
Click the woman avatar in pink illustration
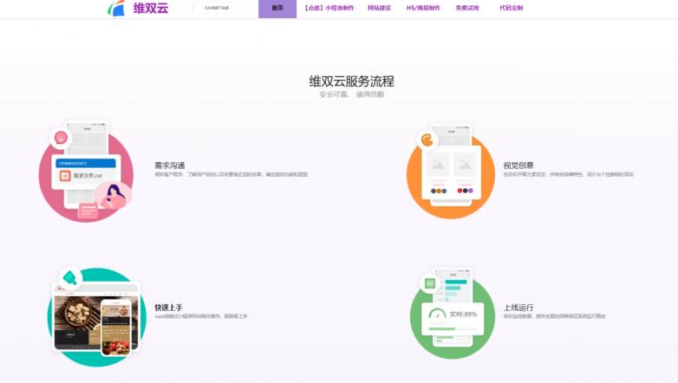[x=114, y=195]
